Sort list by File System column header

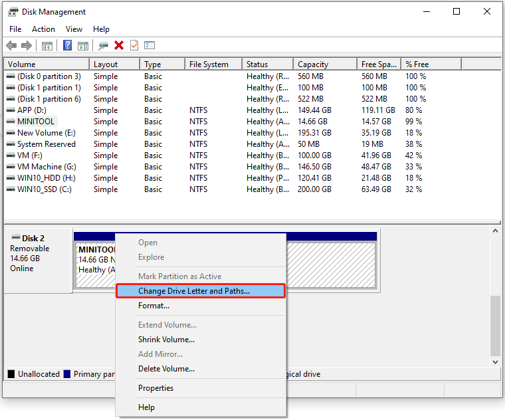coord(209,64)
